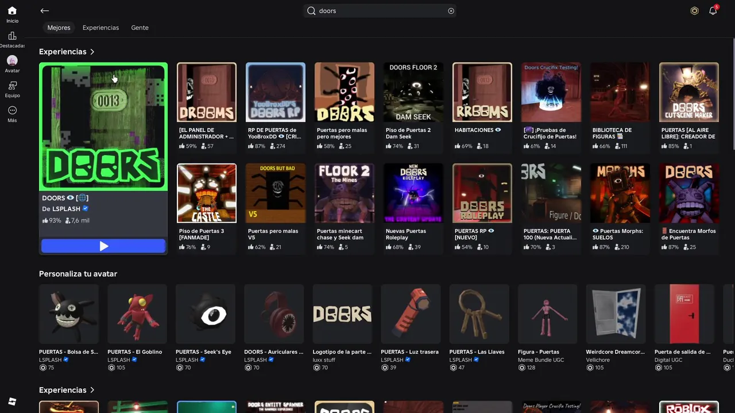735x413 pixels.
Task: Open the LSPLASH creator link under DOORS
Action: (x=65, y=209)
